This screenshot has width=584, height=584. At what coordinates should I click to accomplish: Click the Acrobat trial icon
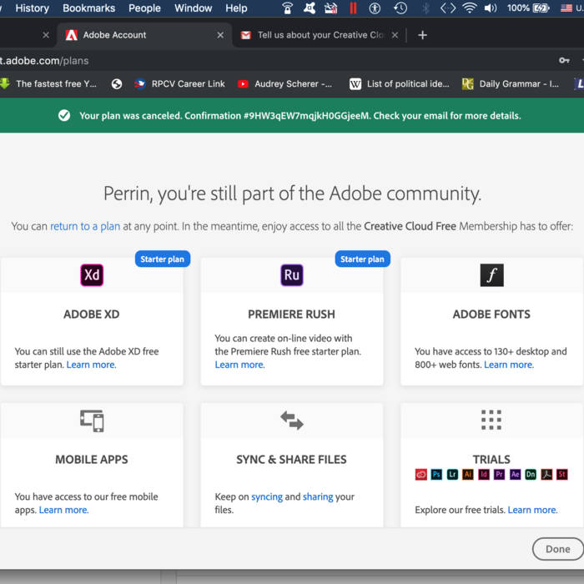pyautogui.click(x=546, y=475)
